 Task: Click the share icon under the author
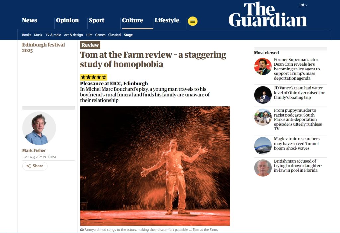(29, 166)
